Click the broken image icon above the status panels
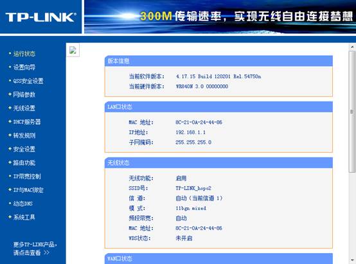The image size is (356, 264). click(73, 50)
